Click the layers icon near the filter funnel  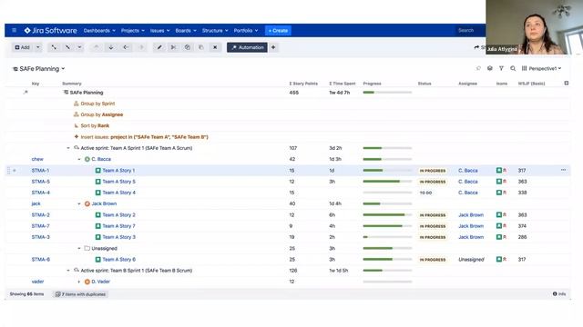tap(490, 69)
